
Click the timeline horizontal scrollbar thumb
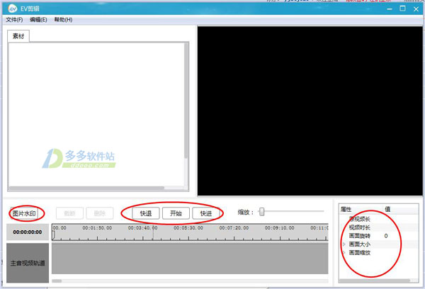[x=57, y=281]
